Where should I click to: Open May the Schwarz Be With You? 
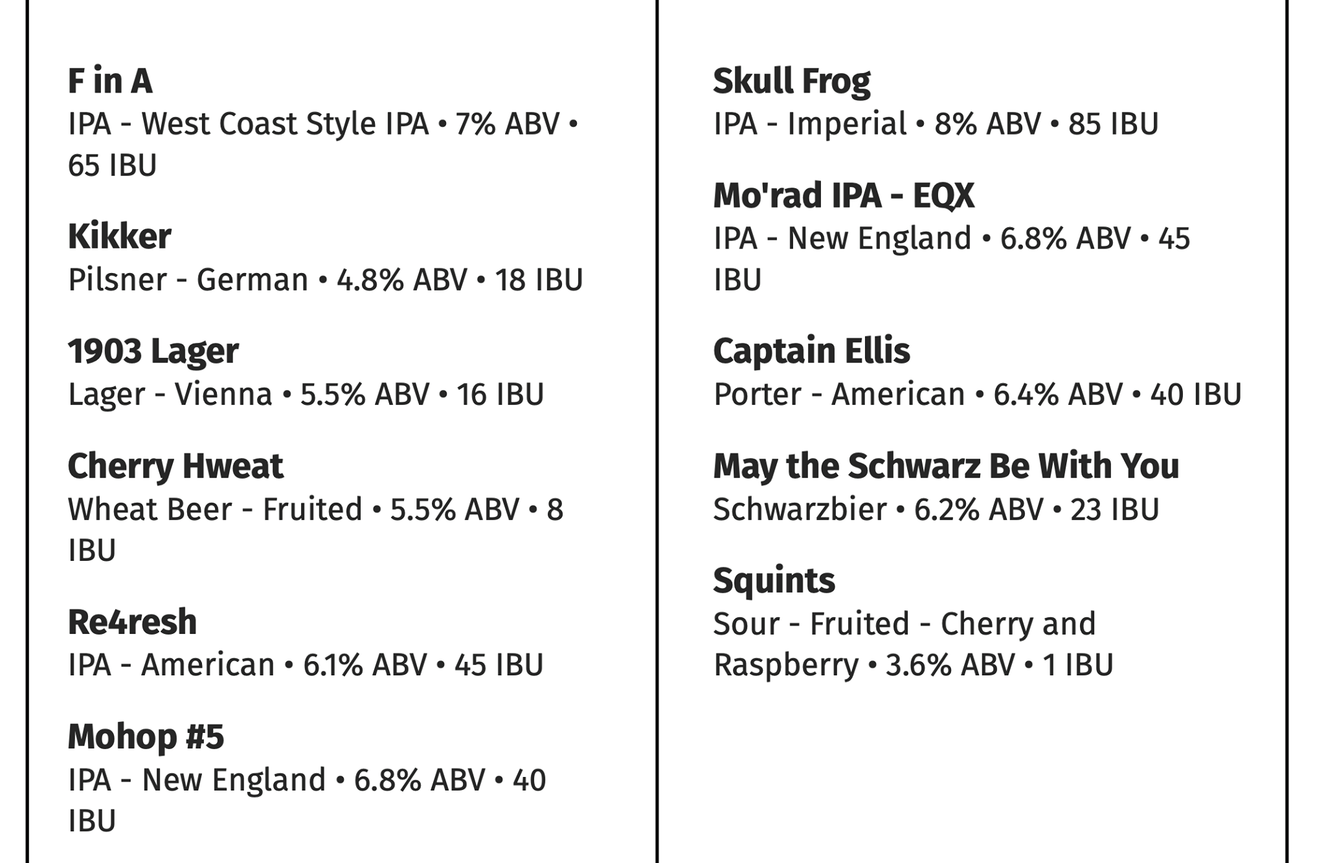(x=947, y=466)
